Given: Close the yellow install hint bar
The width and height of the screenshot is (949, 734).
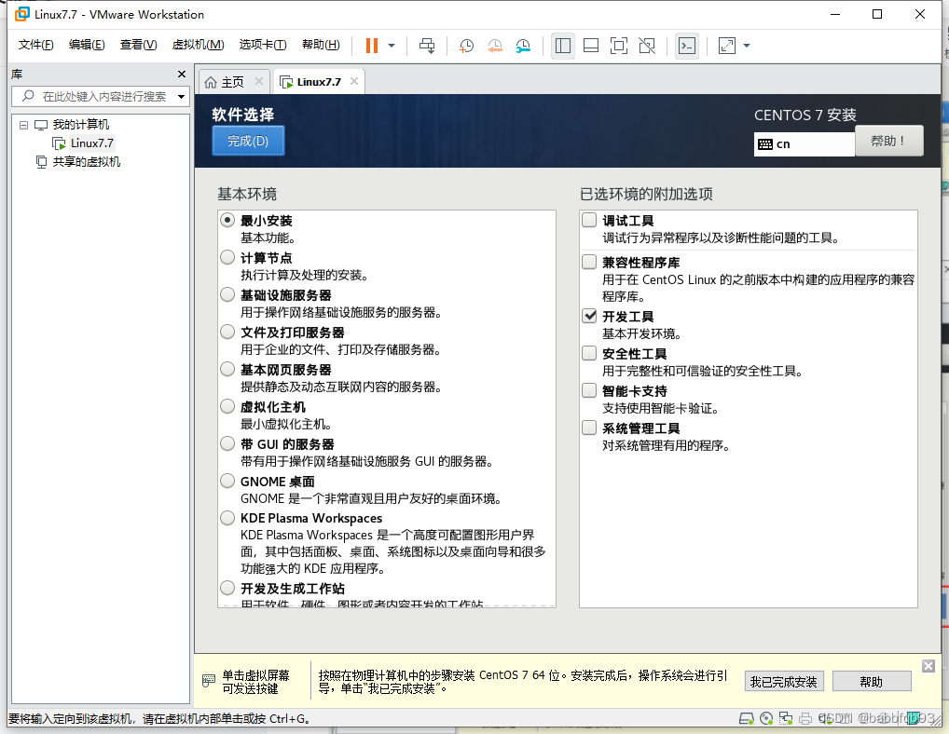Looking at the screenshot, I should [x=928, y=666].
